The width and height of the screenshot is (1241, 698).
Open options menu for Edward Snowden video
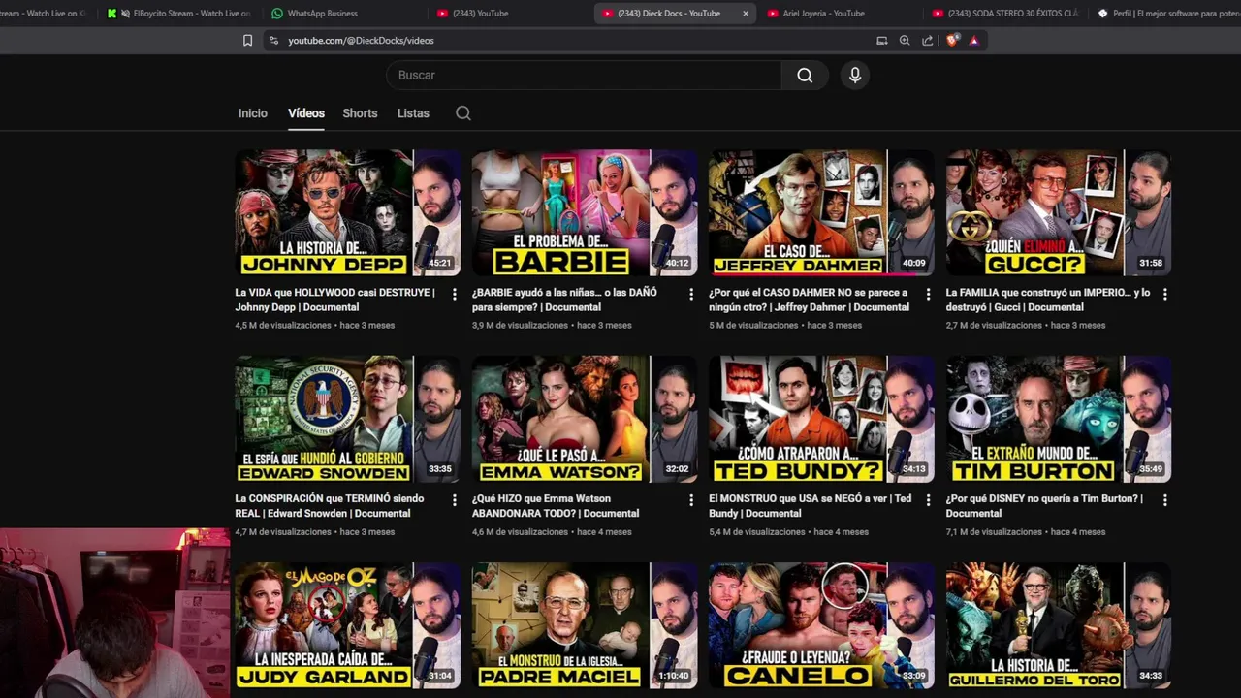click(x=454, y=500)
